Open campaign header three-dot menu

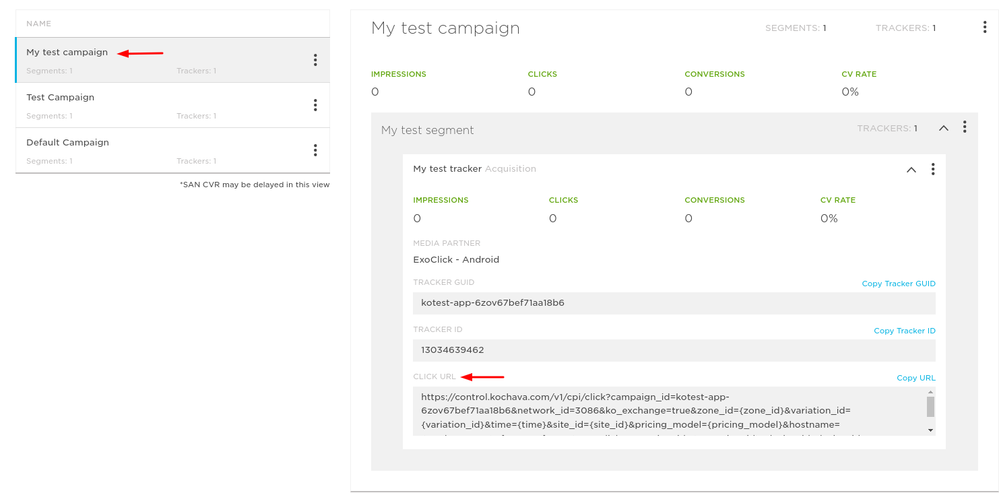pyautogui.click(x=985, y=28)
